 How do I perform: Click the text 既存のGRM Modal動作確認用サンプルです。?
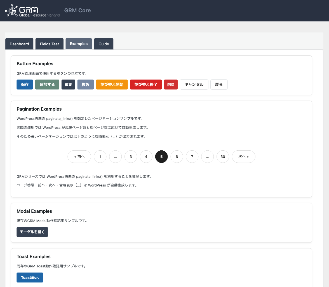coord(52,221)
